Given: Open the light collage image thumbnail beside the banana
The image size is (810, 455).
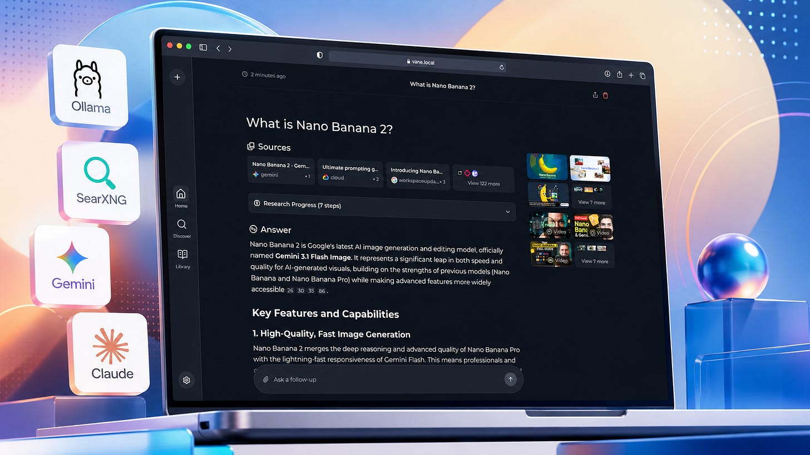Looking at the screenshot, I should (x=590, y=168).
